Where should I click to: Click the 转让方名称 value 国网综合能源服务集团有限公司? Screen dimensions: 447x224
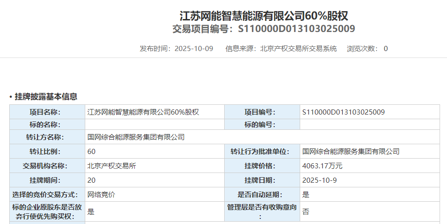coord(136,137)
